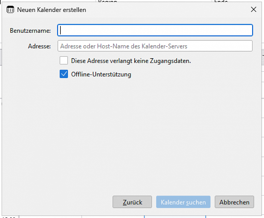Click the calendar icon in the dialog title bar
This screenshot has width=264, height=218.
[x=10, y=10]
